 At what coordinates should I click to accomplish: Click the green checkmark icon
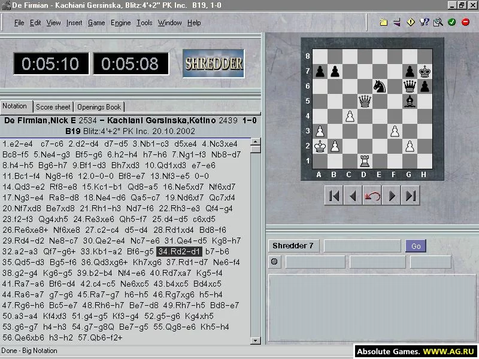coord(452,22)
